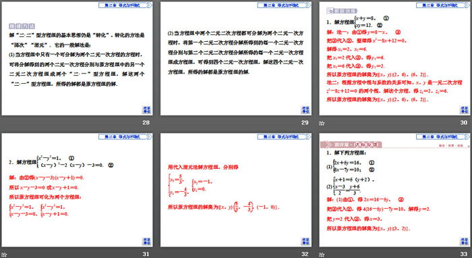Click the slide number label 30

[x=464, y=123]
